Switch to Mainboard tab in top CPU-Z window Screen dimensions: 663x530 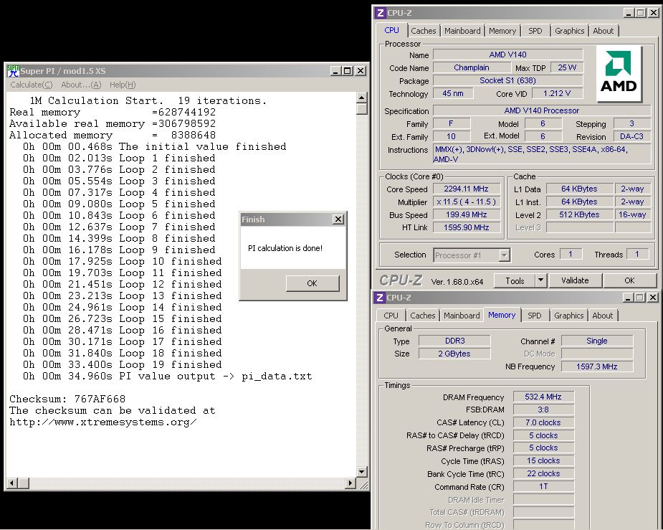462,31
